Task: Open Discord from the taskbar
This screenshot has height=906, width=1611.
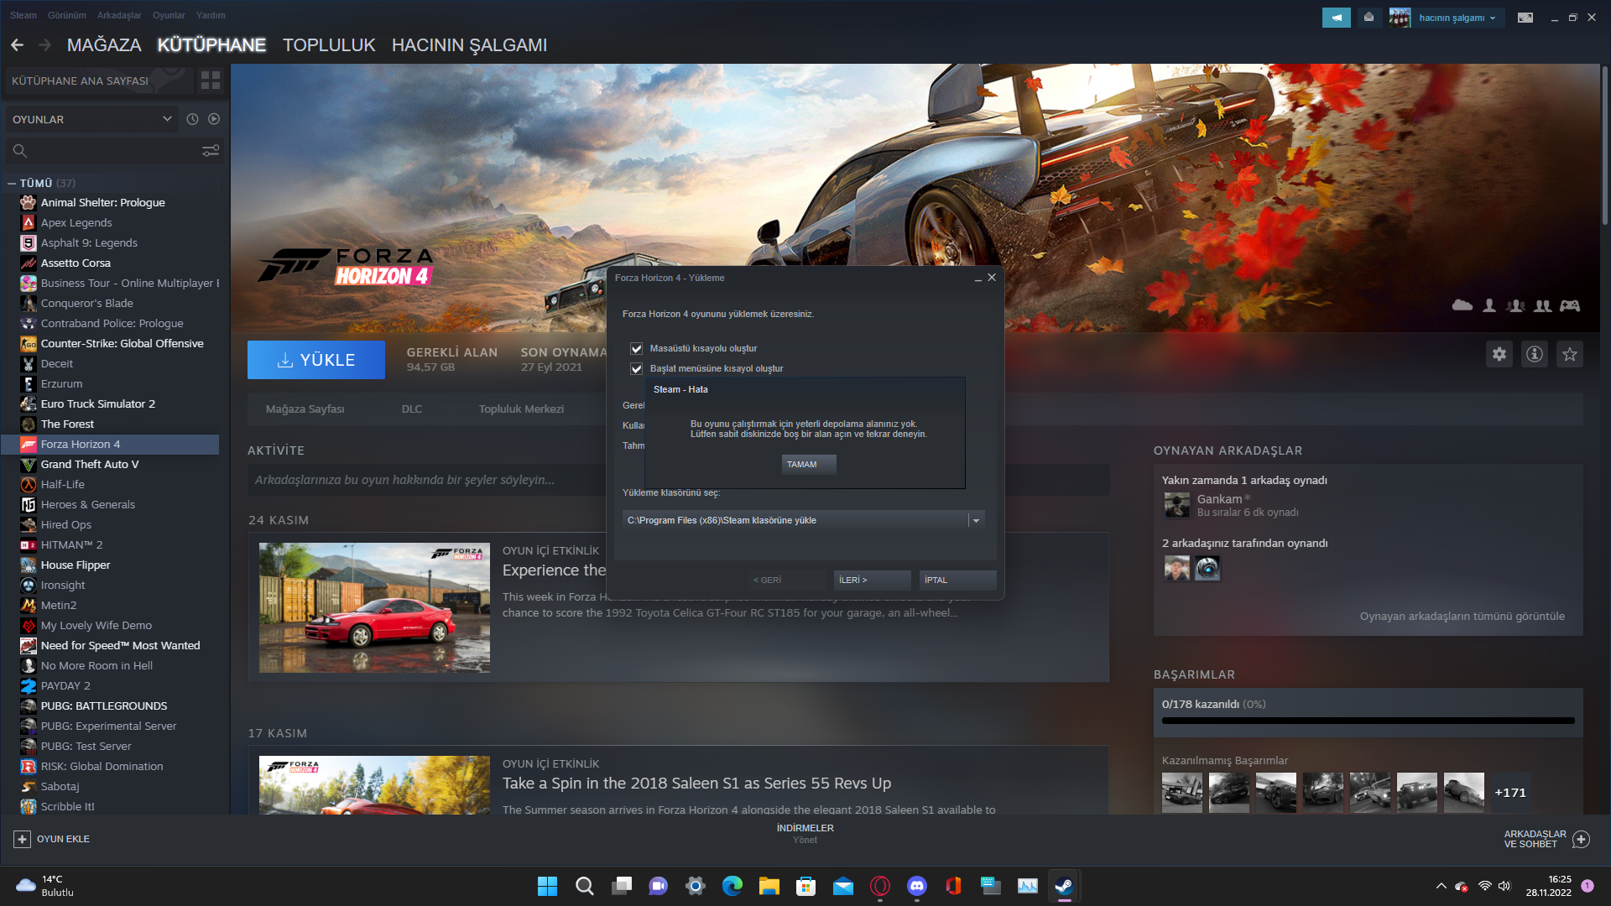Action: [916, 886]
